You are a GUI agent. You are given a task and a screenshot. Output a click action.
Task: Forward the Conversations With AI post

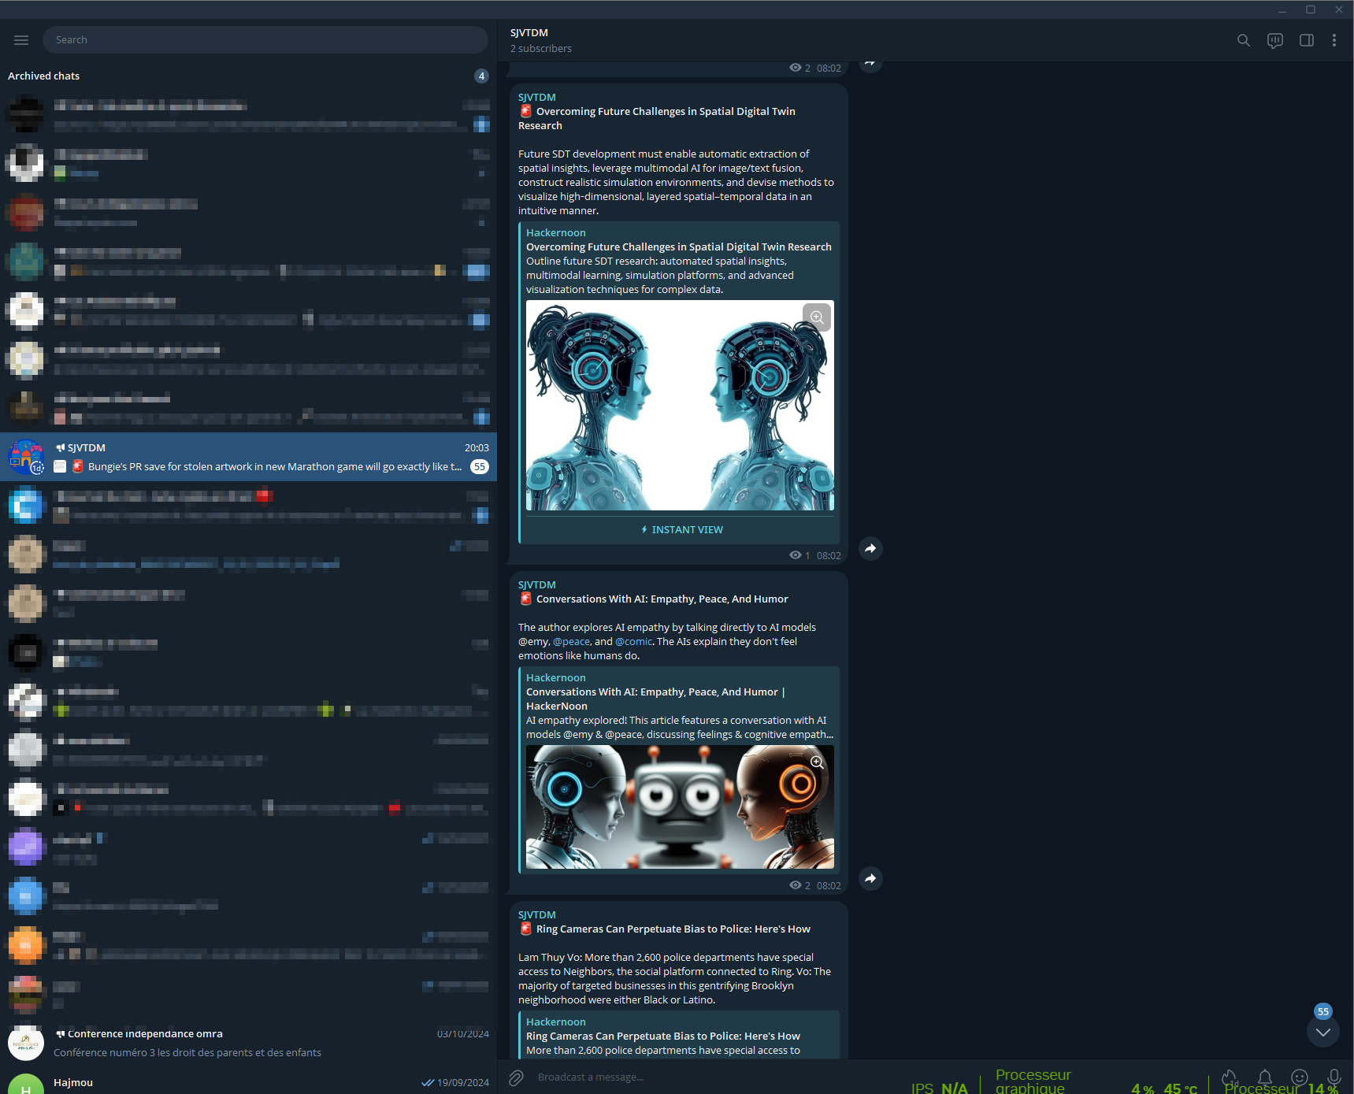[x=870, y=878]
